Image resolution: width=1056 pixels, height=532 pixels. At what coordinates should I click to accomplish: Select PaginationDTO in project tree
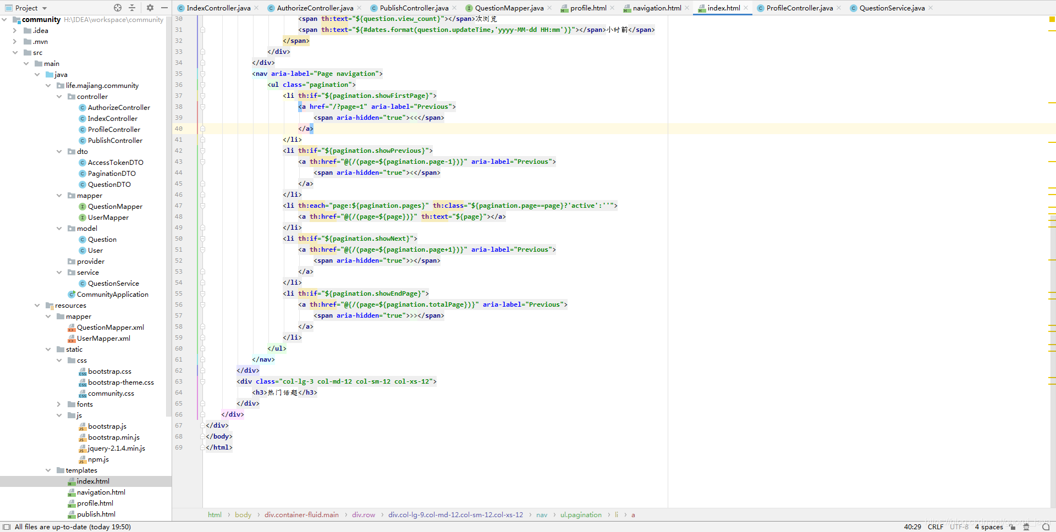[x=112, y=174]
